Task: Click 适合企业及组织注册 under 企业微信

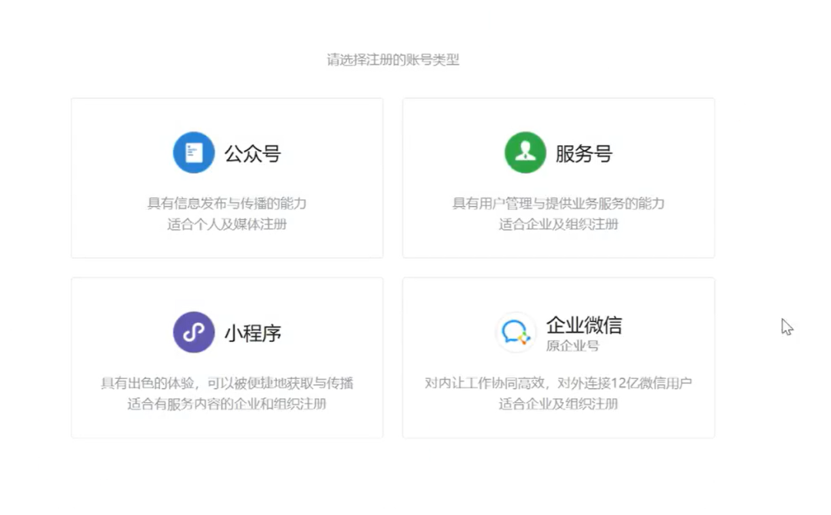Action: (x=558, y=404)
